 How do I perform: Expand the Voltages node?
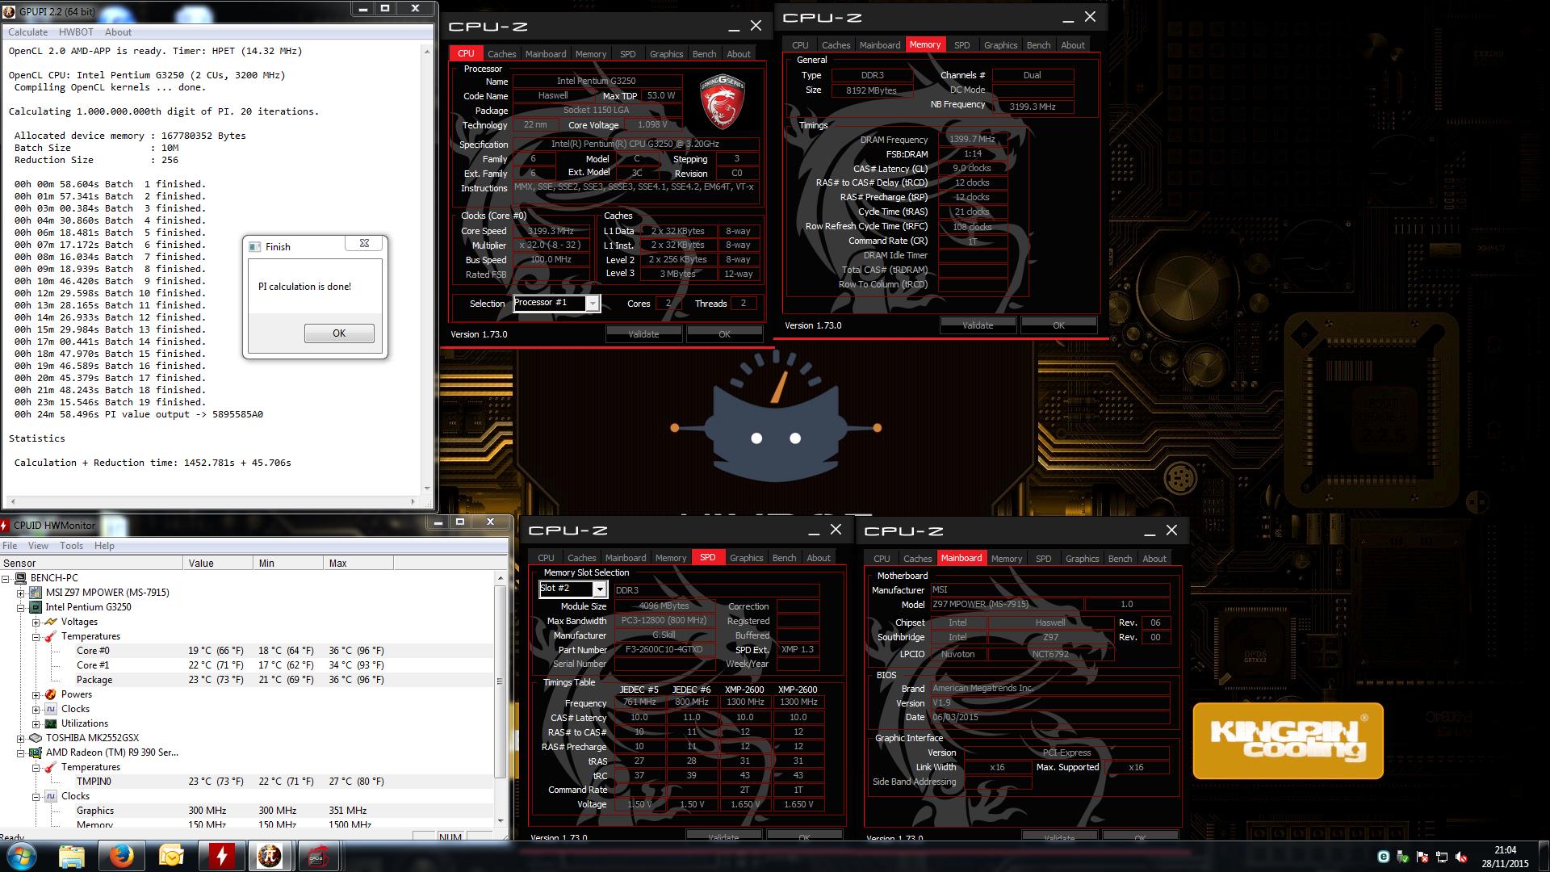36,623
